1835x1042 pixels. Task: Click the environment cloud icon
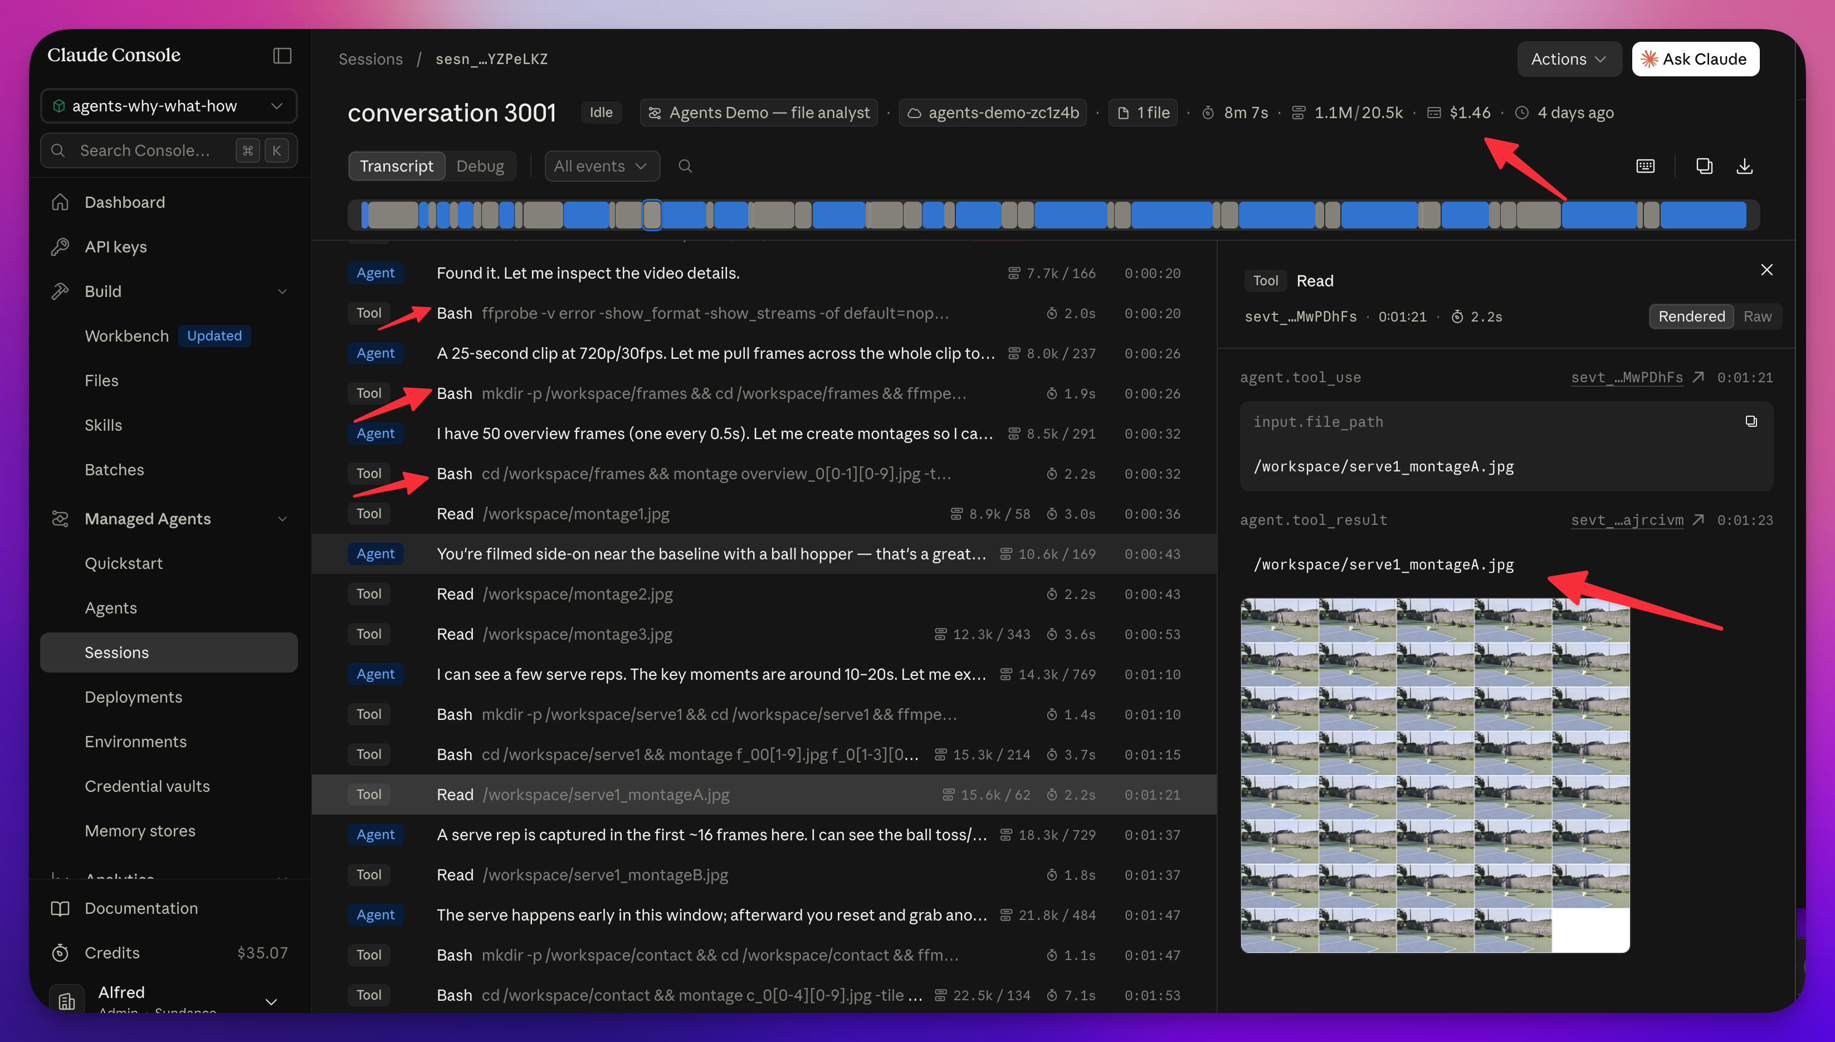tap(914, 113)
